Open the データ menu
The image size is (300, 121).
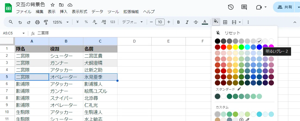97,12
